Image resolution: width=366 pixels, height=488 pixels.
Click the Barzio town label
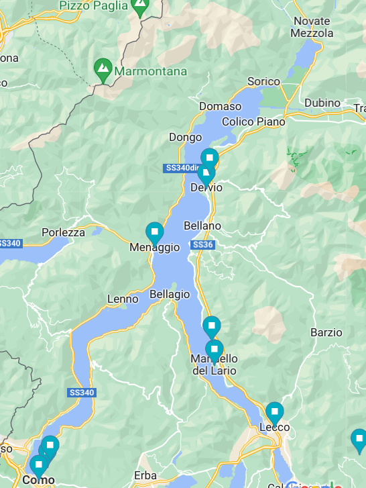click(326, 333)
